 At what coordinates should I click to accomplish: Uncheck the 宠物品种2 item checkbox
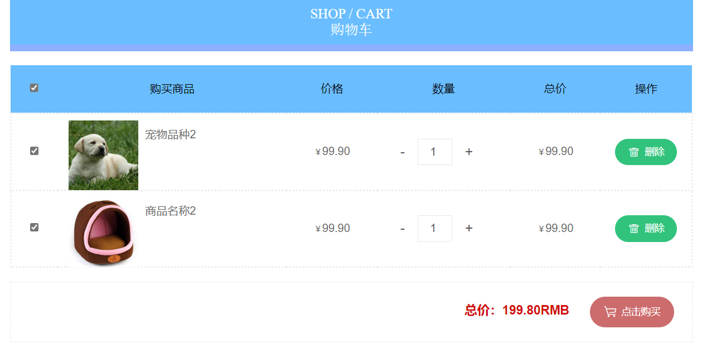click(34, 150)
